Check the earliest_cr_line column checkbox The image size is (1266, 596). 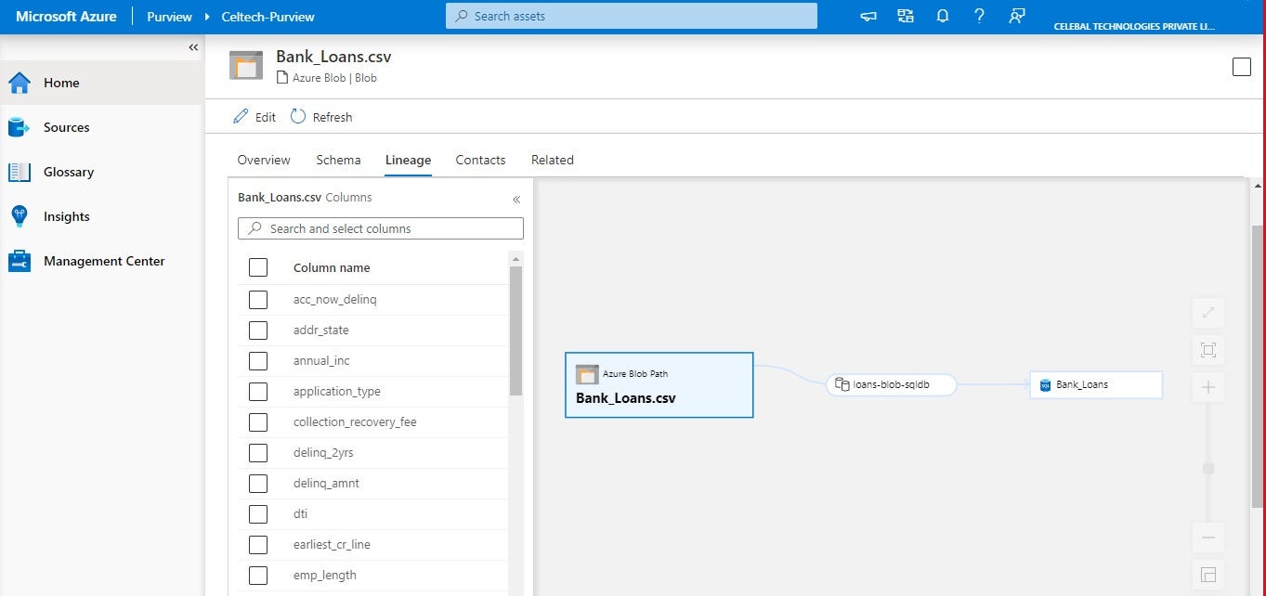pos(258,544)
